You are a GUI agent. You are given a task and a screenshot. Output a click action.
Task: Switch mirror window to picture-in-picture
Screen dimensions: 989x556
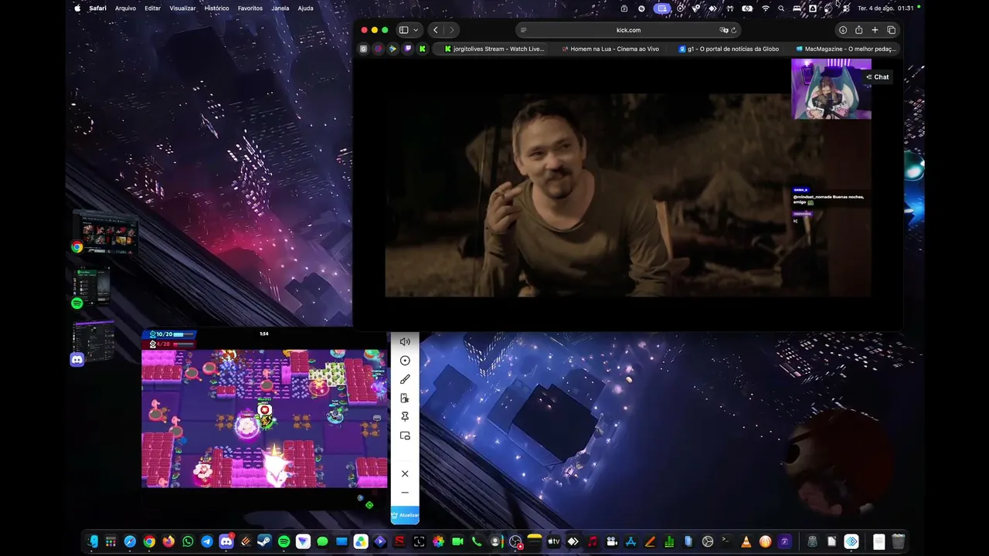click(x=405, y=436)
